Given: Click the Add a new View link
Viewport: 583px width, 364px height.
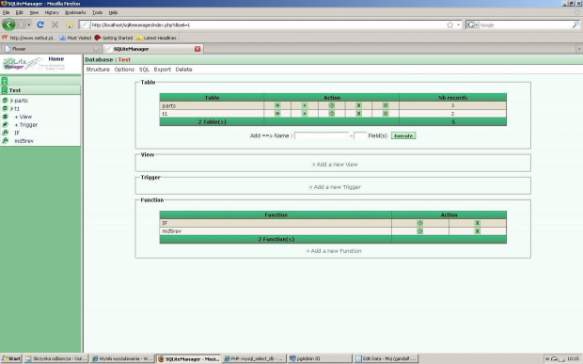Looking at the screenshot, I should [x=335, y=165].
